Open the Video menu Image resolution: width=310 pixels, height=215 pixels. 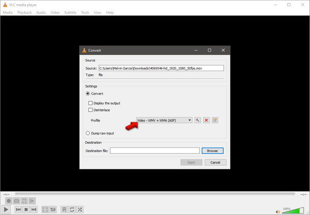pyautogui.click(x=55, y=12)
